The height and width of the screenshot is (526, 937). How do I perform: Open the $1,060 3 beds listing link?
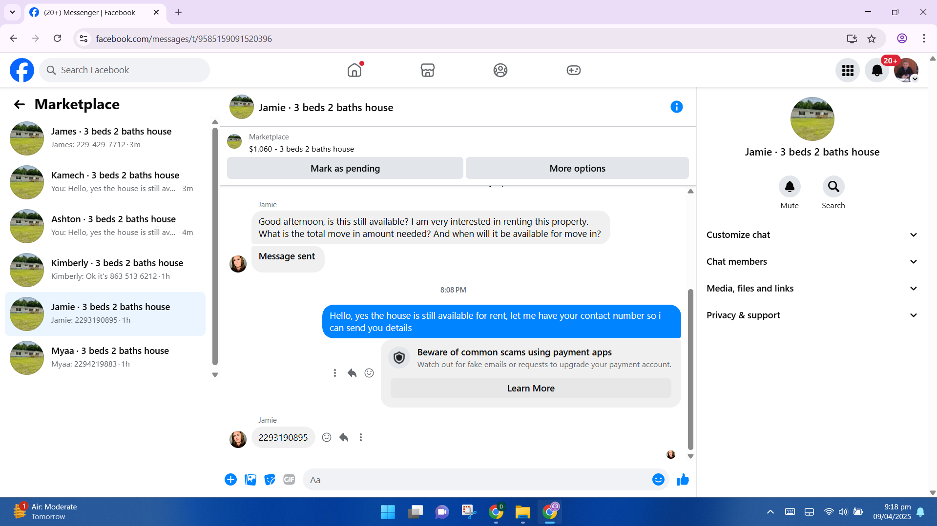pyautogui.click(x=301, y=149)
